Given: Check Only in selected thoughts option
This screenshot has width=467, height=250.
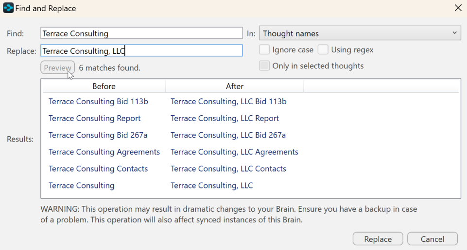Looking at the screenshot, I should [x=264, y=66].
